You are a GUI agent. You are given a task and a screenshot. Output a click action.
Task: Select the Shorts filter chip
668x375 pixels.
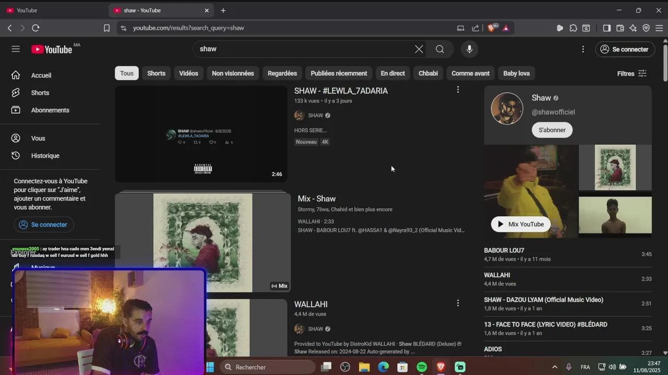(156, 73)
